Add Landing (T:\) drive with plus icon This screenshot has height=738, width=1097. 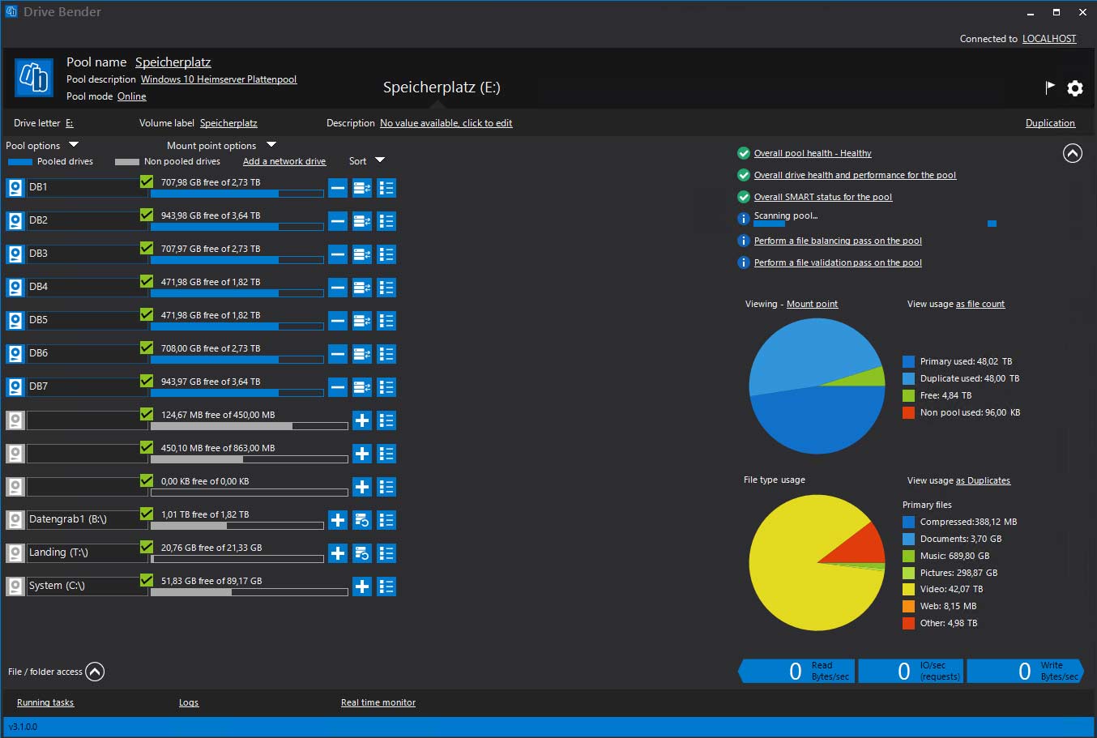(338, 553)
